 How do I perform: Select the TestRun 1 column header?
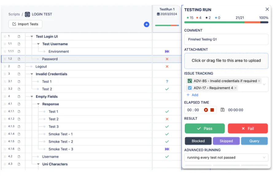pos(167,12)
